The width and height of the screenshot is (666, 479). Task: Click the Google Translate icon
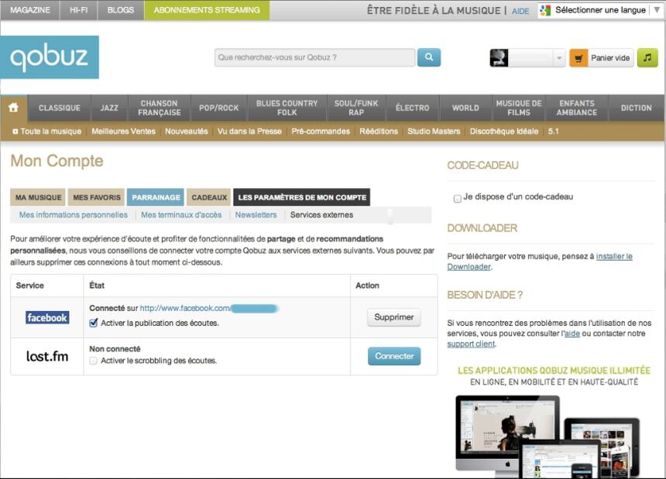click(545, 10)
